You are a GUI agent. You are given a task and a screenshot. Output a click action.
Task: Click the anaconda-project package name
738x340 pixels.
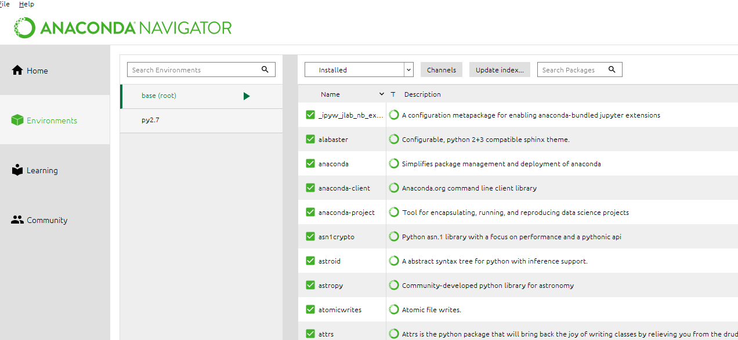346,213
